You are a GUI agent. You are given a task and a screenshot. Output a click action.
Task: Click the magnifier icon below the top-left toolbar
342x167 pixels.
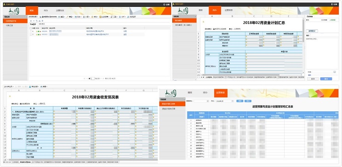pyautogui.click(x=37, y=21)
